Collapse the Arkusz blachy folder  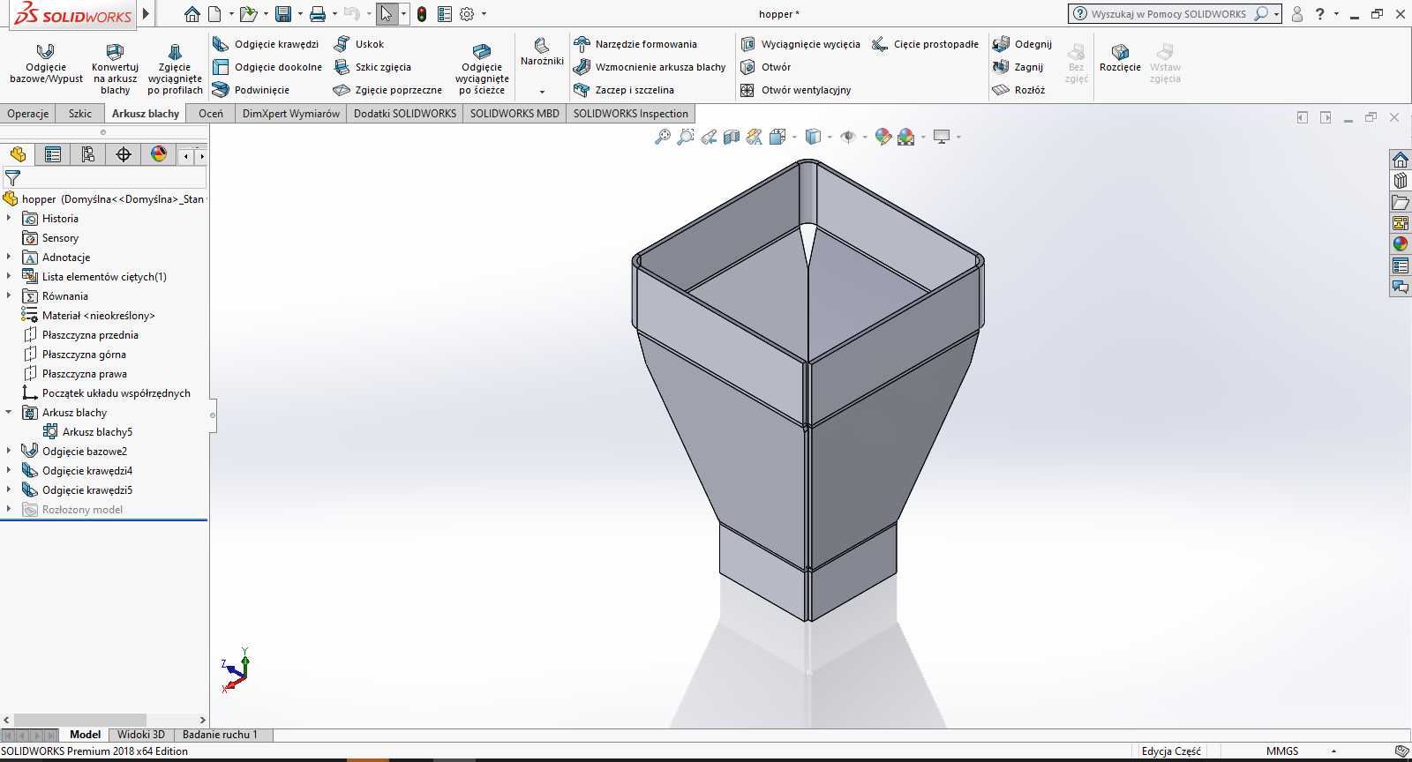point(9,412)
